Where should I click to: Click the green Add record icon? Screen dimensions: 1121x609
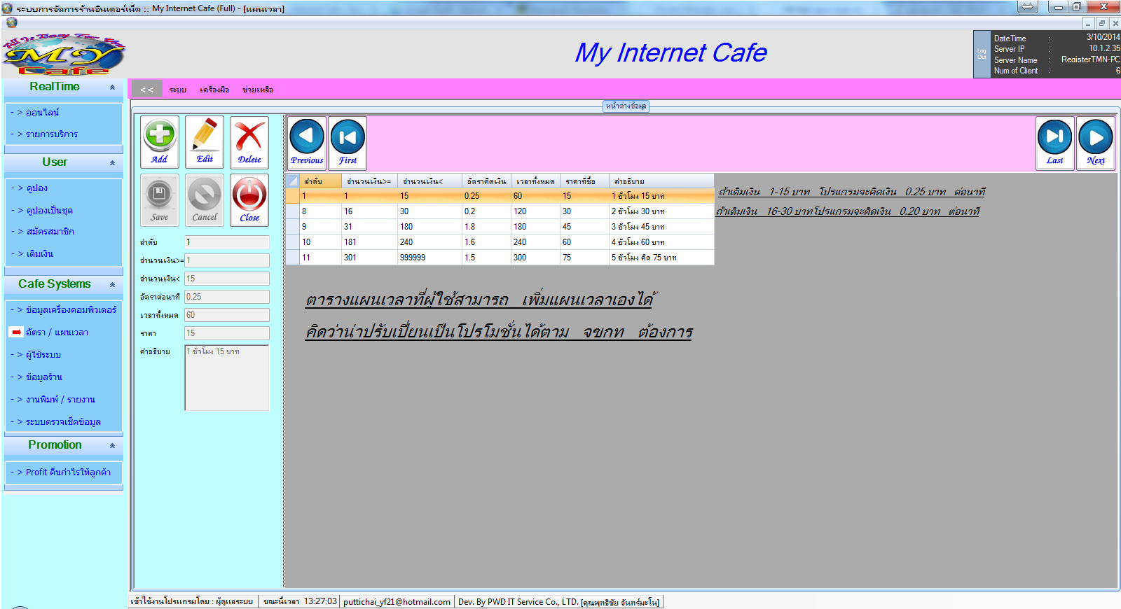[x=160, y=142]
